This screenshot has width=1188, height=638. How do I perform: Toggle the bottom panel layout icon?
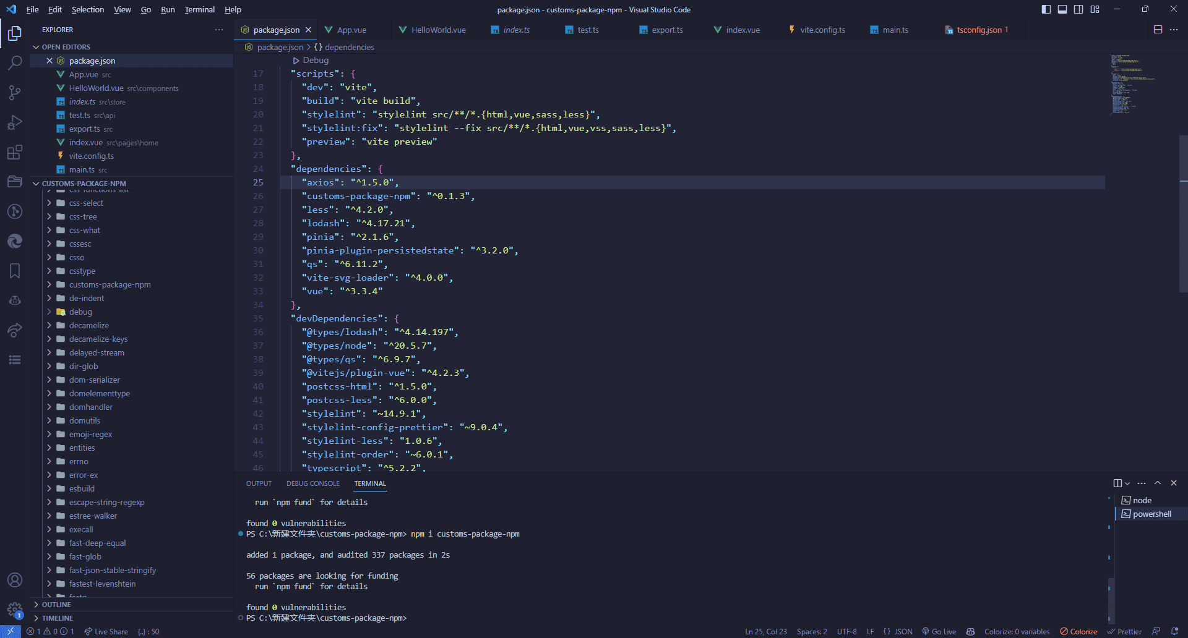(1062, 9)
